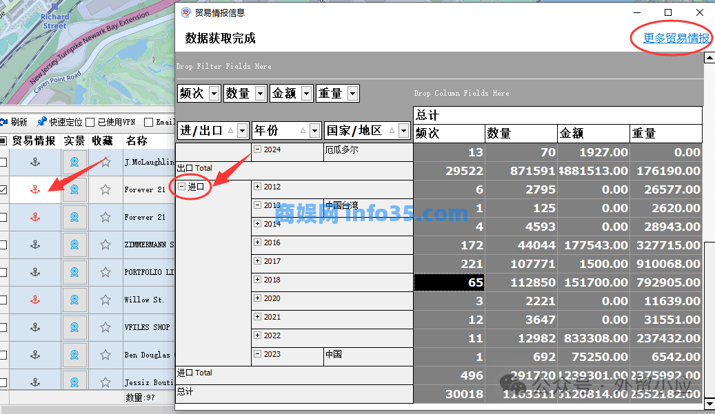Screen dimensions: 715x414
Task: Click the red anchor icon for second Forever 21
Action: click(x=35, y=217)
